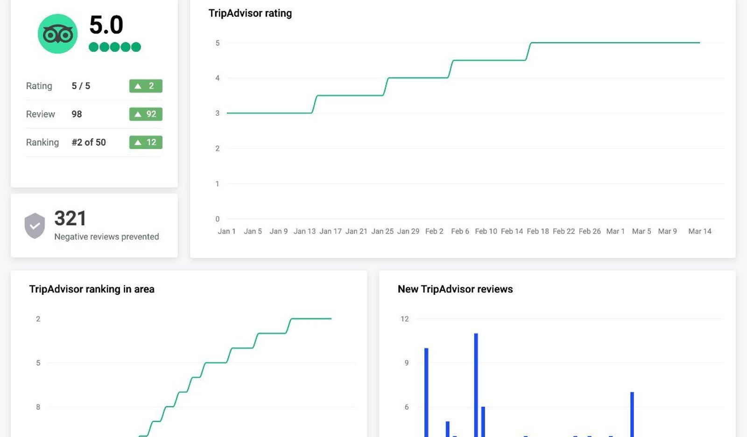Click the 5.0 overall score
This screenshot has height=437, width=747.
click(x=106, y=25)
